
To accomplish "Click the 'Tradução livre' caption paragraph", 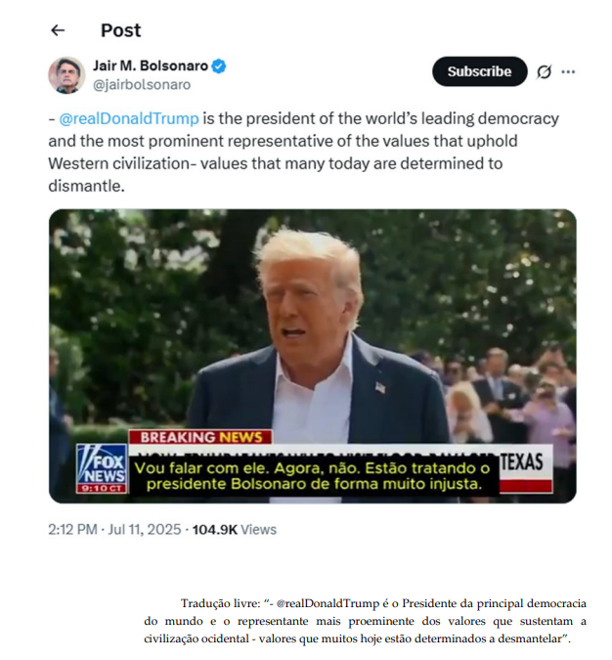I will click(x=365, y=621).
